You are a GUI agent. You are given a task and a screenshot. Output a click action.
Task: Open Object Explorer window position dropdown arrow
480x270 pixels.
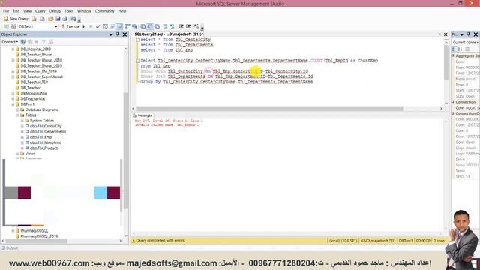(111, 34)
